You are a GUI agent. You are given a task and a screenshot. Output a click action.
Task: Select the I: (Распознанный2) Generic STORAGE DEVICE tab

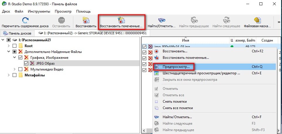92,33
